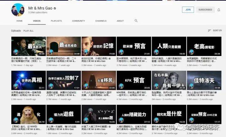Click the text '4.1M views · 2 months ago'
The image size is (226, 137).
tap(130, 99)
